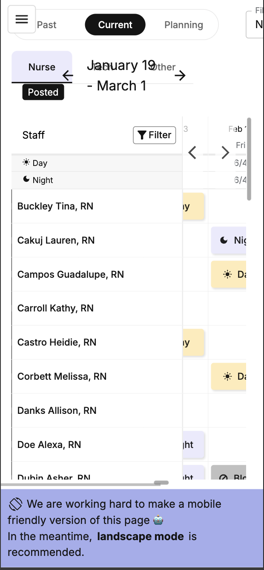
Task: Select the Nurse tab
Action: pos(42,67)
